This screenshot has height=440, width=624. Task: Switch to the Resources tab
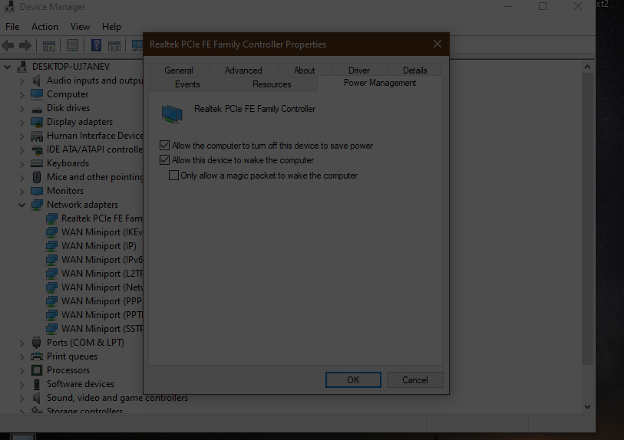[272, 84]
